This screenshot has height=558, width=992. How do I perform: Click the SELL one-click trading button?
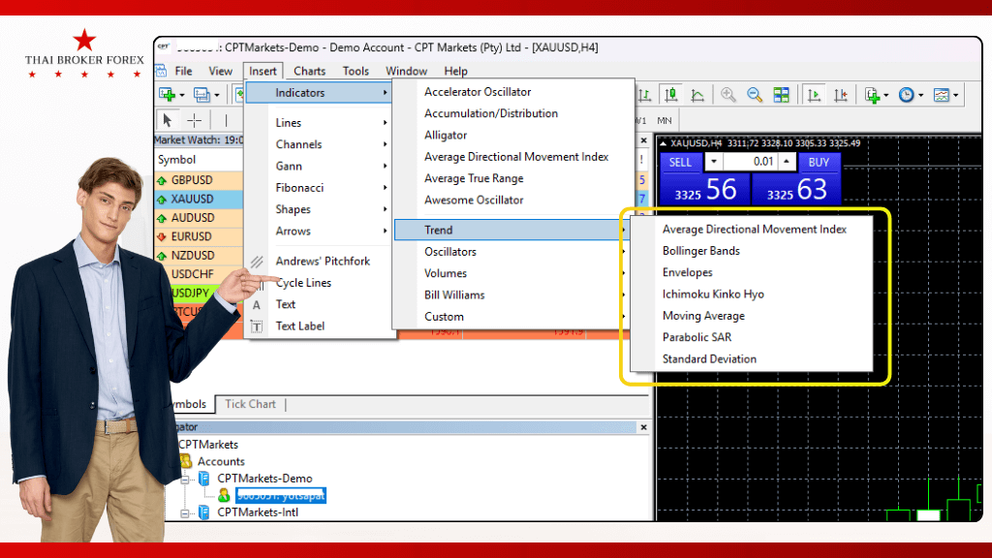tap(681, 162)
